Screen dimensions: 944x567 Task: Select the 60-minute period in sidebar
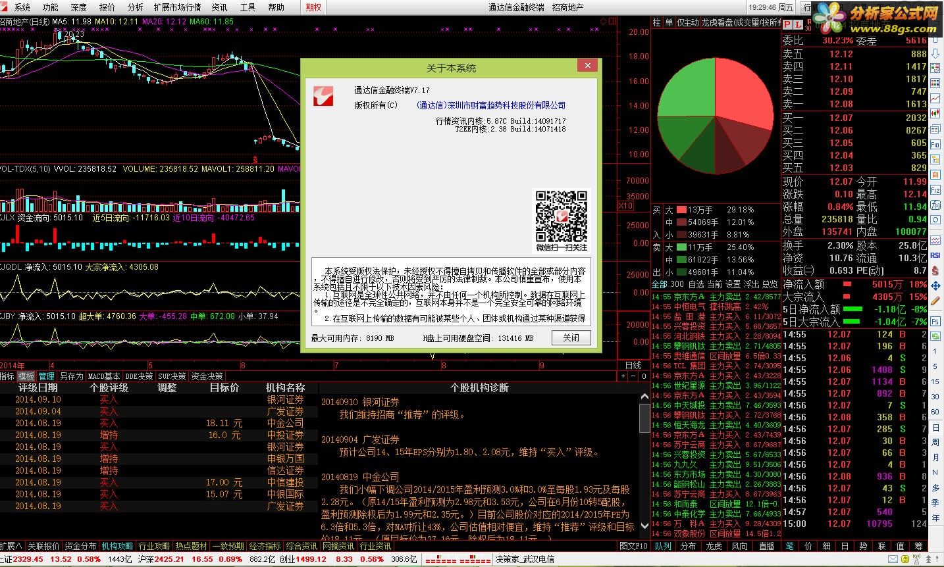coord(935,412)
